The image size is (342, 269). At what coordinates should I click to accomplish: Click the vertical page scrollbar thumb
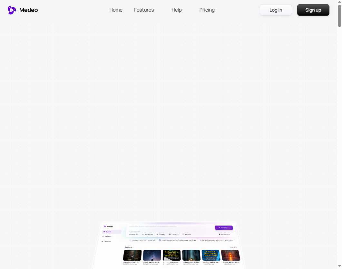(x=339, y=14)
